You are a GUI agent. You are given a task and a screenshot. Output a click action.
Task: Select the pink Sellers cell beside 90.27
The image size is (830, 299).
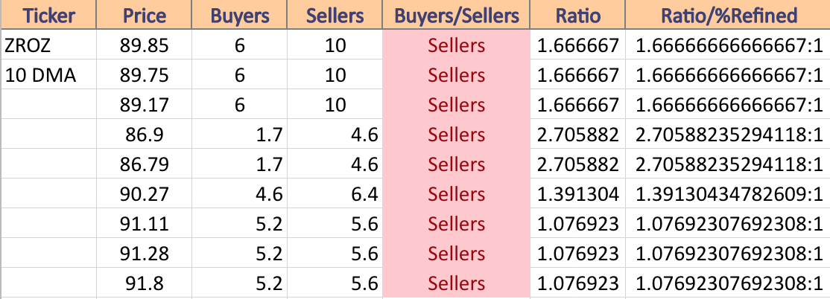456,193
